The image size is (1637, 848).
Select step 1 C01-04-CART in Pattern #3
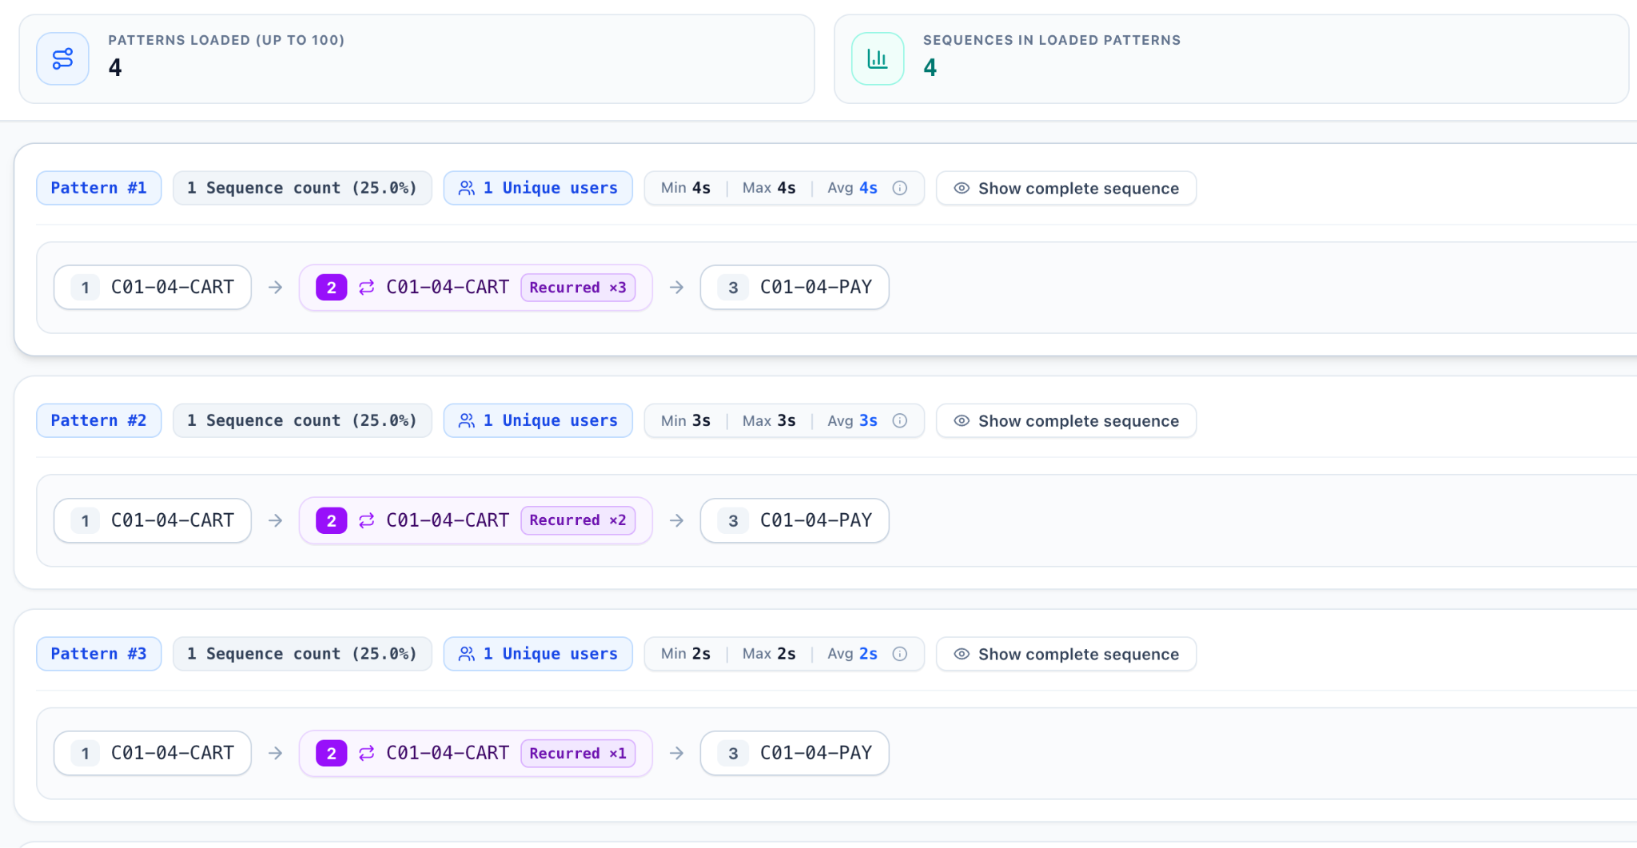tap(153, 753)
